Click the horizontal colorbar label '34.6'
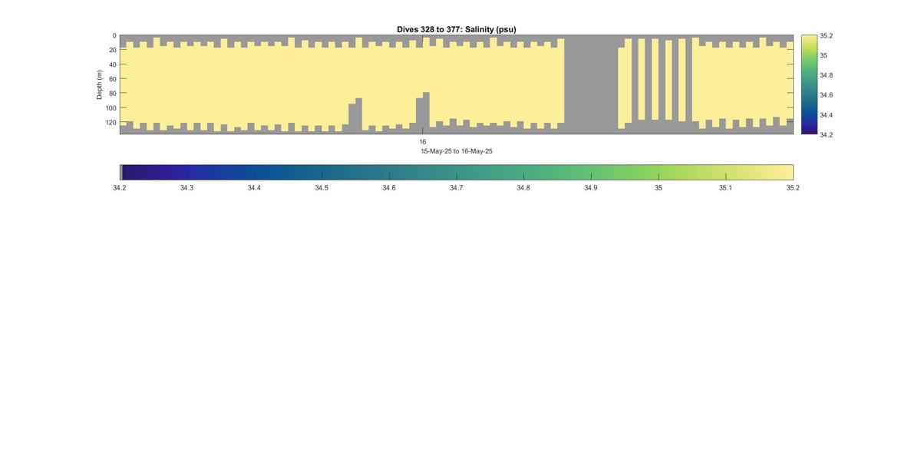Screen dimensions: 921x469 pos(389,188)
